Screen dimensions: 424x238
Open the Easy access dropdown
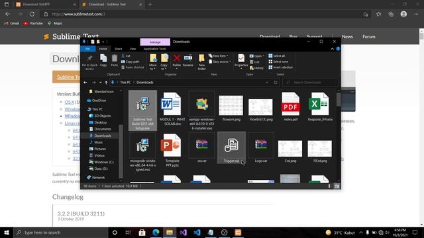(219, 61)
